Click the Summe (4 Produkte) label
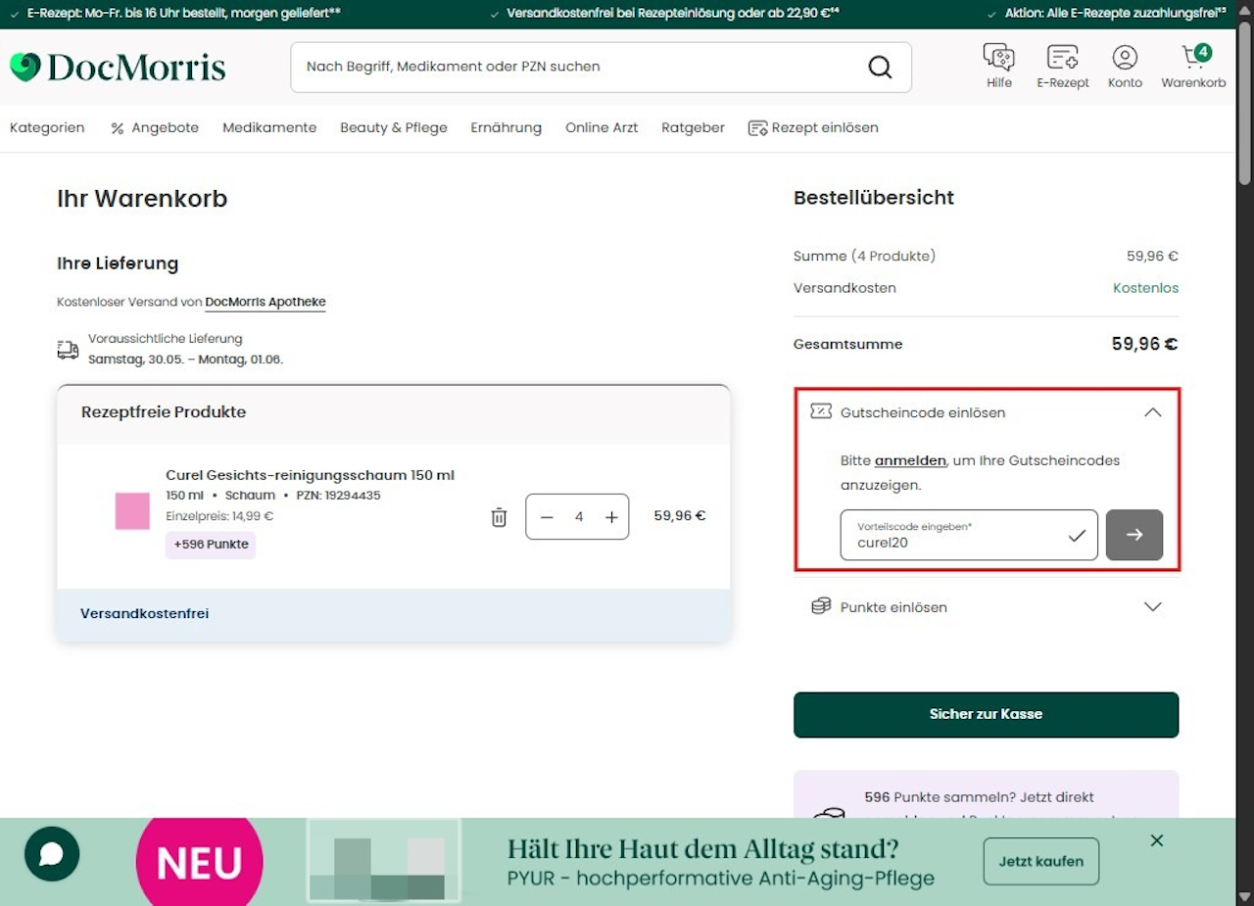Viewport: 1254px width, 906px height. [x=864, y=256]
